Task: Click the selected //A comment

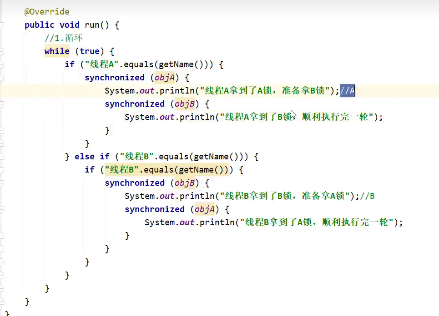Action: click(348, 90)
